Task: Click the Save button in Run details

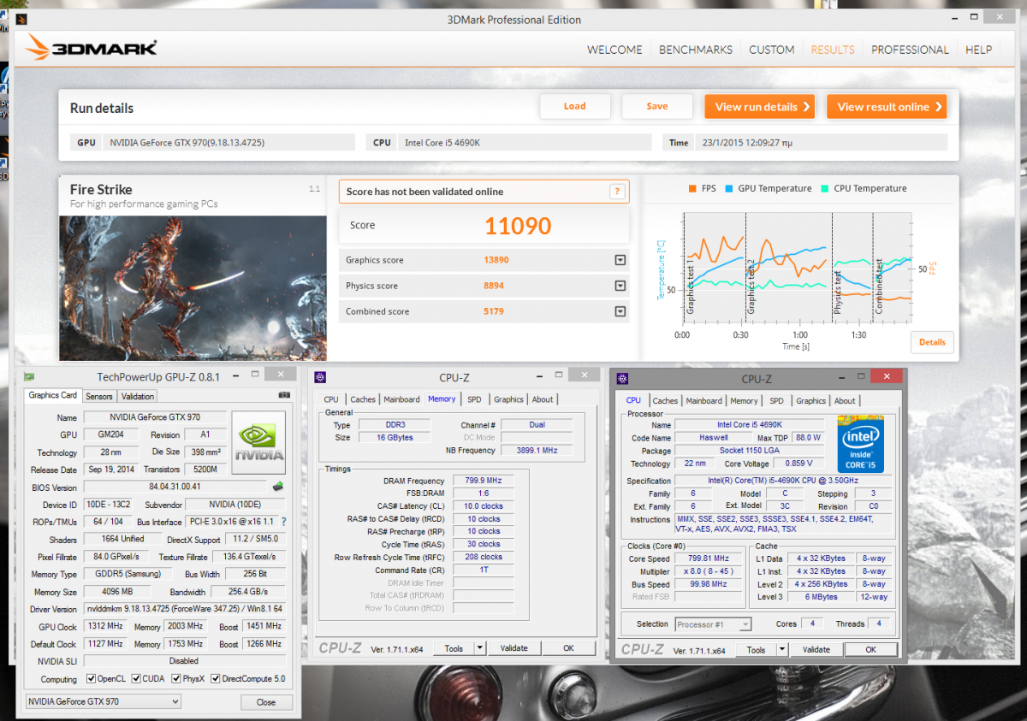Action: tap(657, 106)
